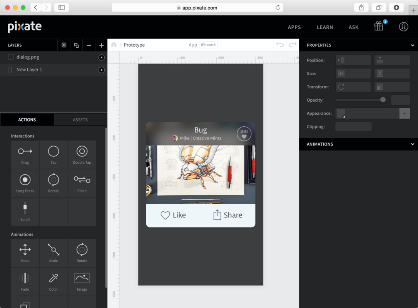Add a Fade animation
Viewport: 418px width, 308px height.
(25, 281)
